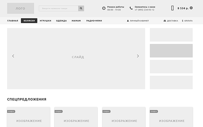Click the fourth product СКИДКА badge
203x127 pixels.
(x=154, y=111)
